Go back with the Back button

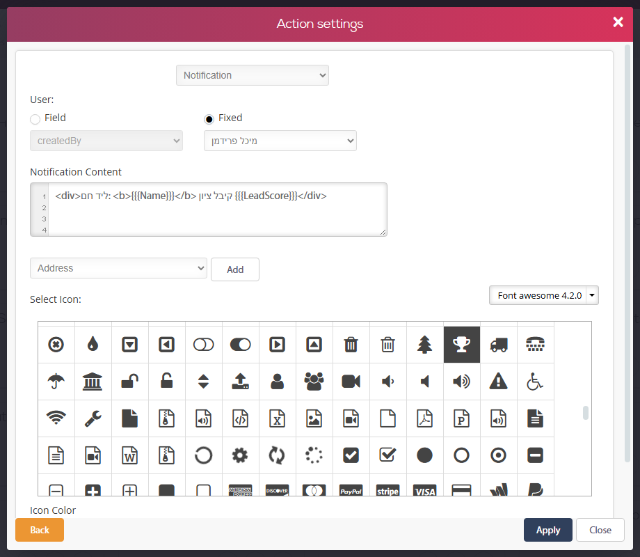pos(40,530)
